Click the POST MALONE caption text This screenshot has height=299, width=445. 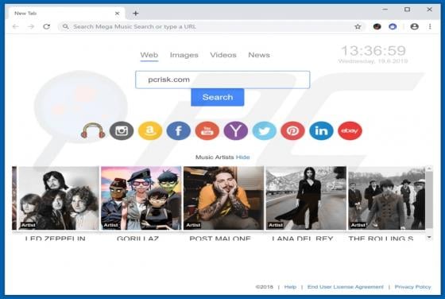click(x=220, y=239)
